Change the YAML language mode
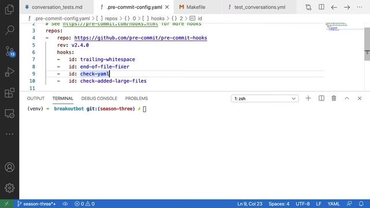370x208 pixels. click(334, 204)
